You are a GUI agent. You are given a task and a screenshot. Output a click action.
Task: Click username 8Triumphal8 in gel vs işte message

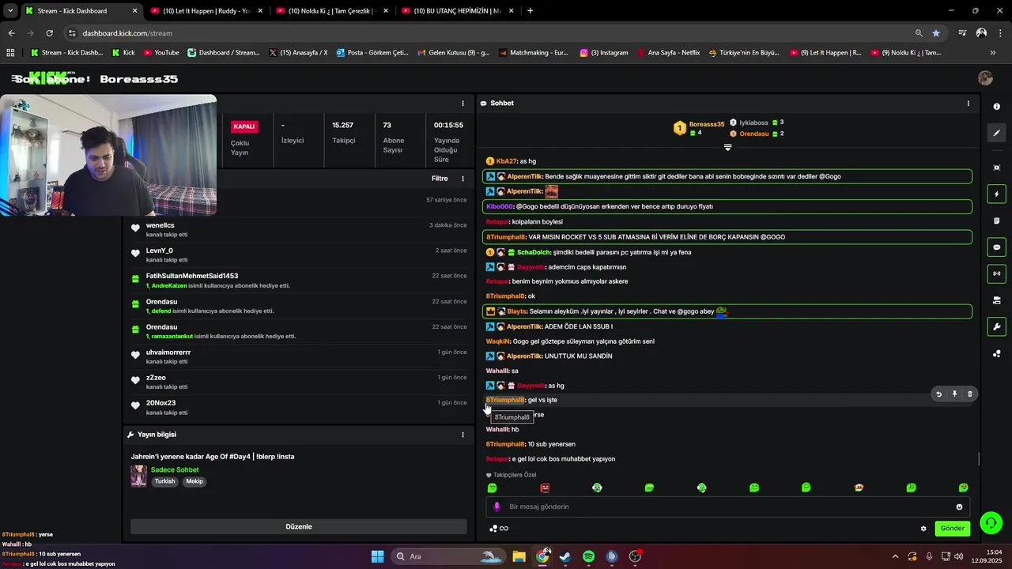pyautogui.click(x=505, y=400)
